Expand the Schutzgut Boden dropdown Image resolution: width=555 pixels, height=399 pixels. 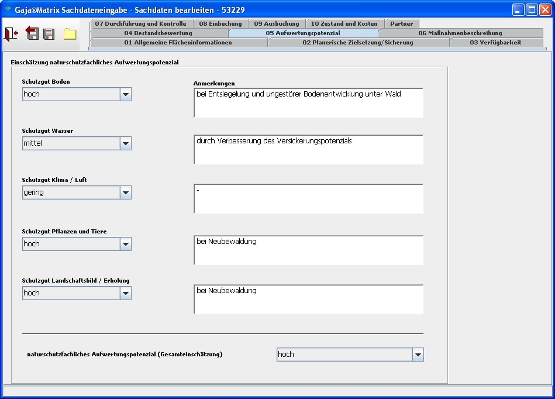126,94
